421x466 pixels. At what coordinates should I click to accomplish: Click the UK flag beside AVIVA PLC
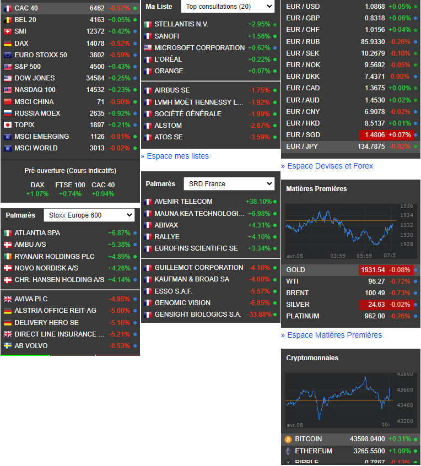point(7,299)
